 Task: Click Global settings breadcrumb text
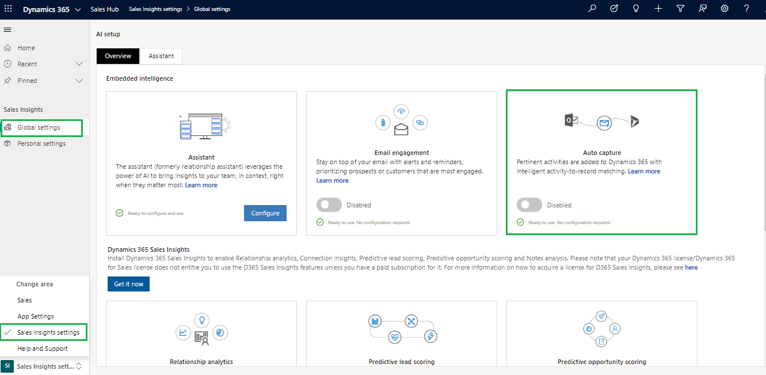pos(212,9)
